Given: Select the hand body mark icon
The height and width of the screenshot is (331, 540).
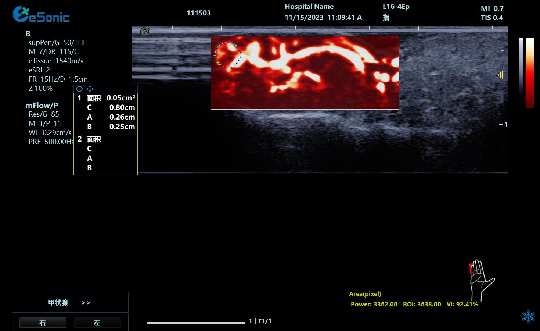Looking at the screenshot, I should [x=481, y=280].
